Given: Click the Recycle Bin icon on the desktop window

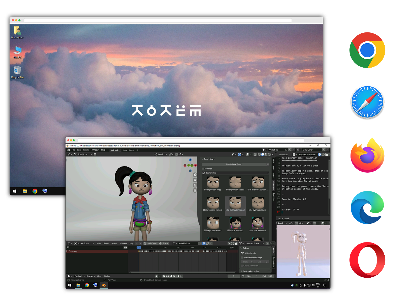Looking at the screenshot, I should tap(17, 72).
